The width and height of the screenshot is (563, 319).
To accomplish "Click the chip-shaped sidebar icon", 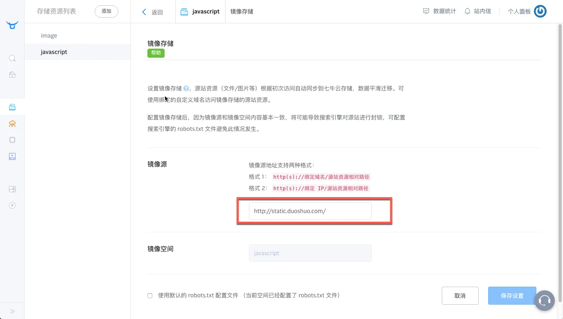I will [x=12, y=140].
